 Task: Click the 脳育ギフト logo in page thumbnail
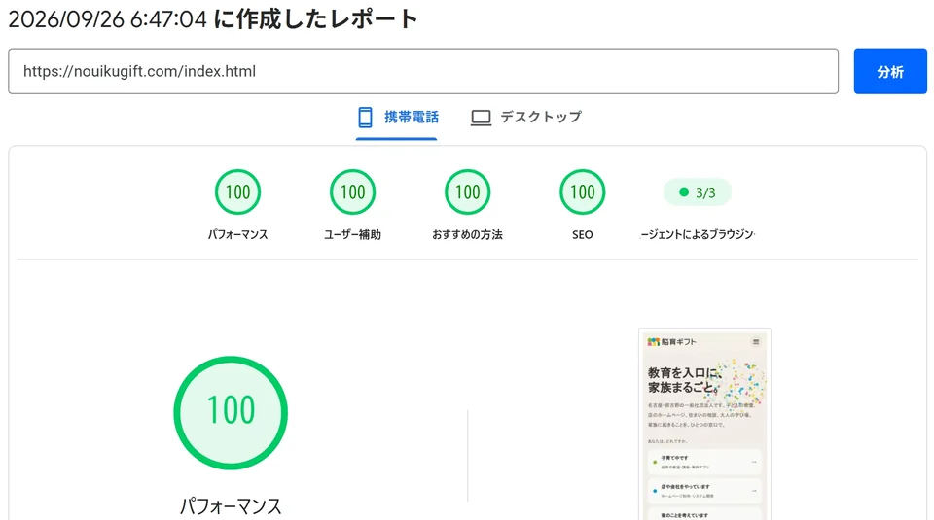pos(672,341)
